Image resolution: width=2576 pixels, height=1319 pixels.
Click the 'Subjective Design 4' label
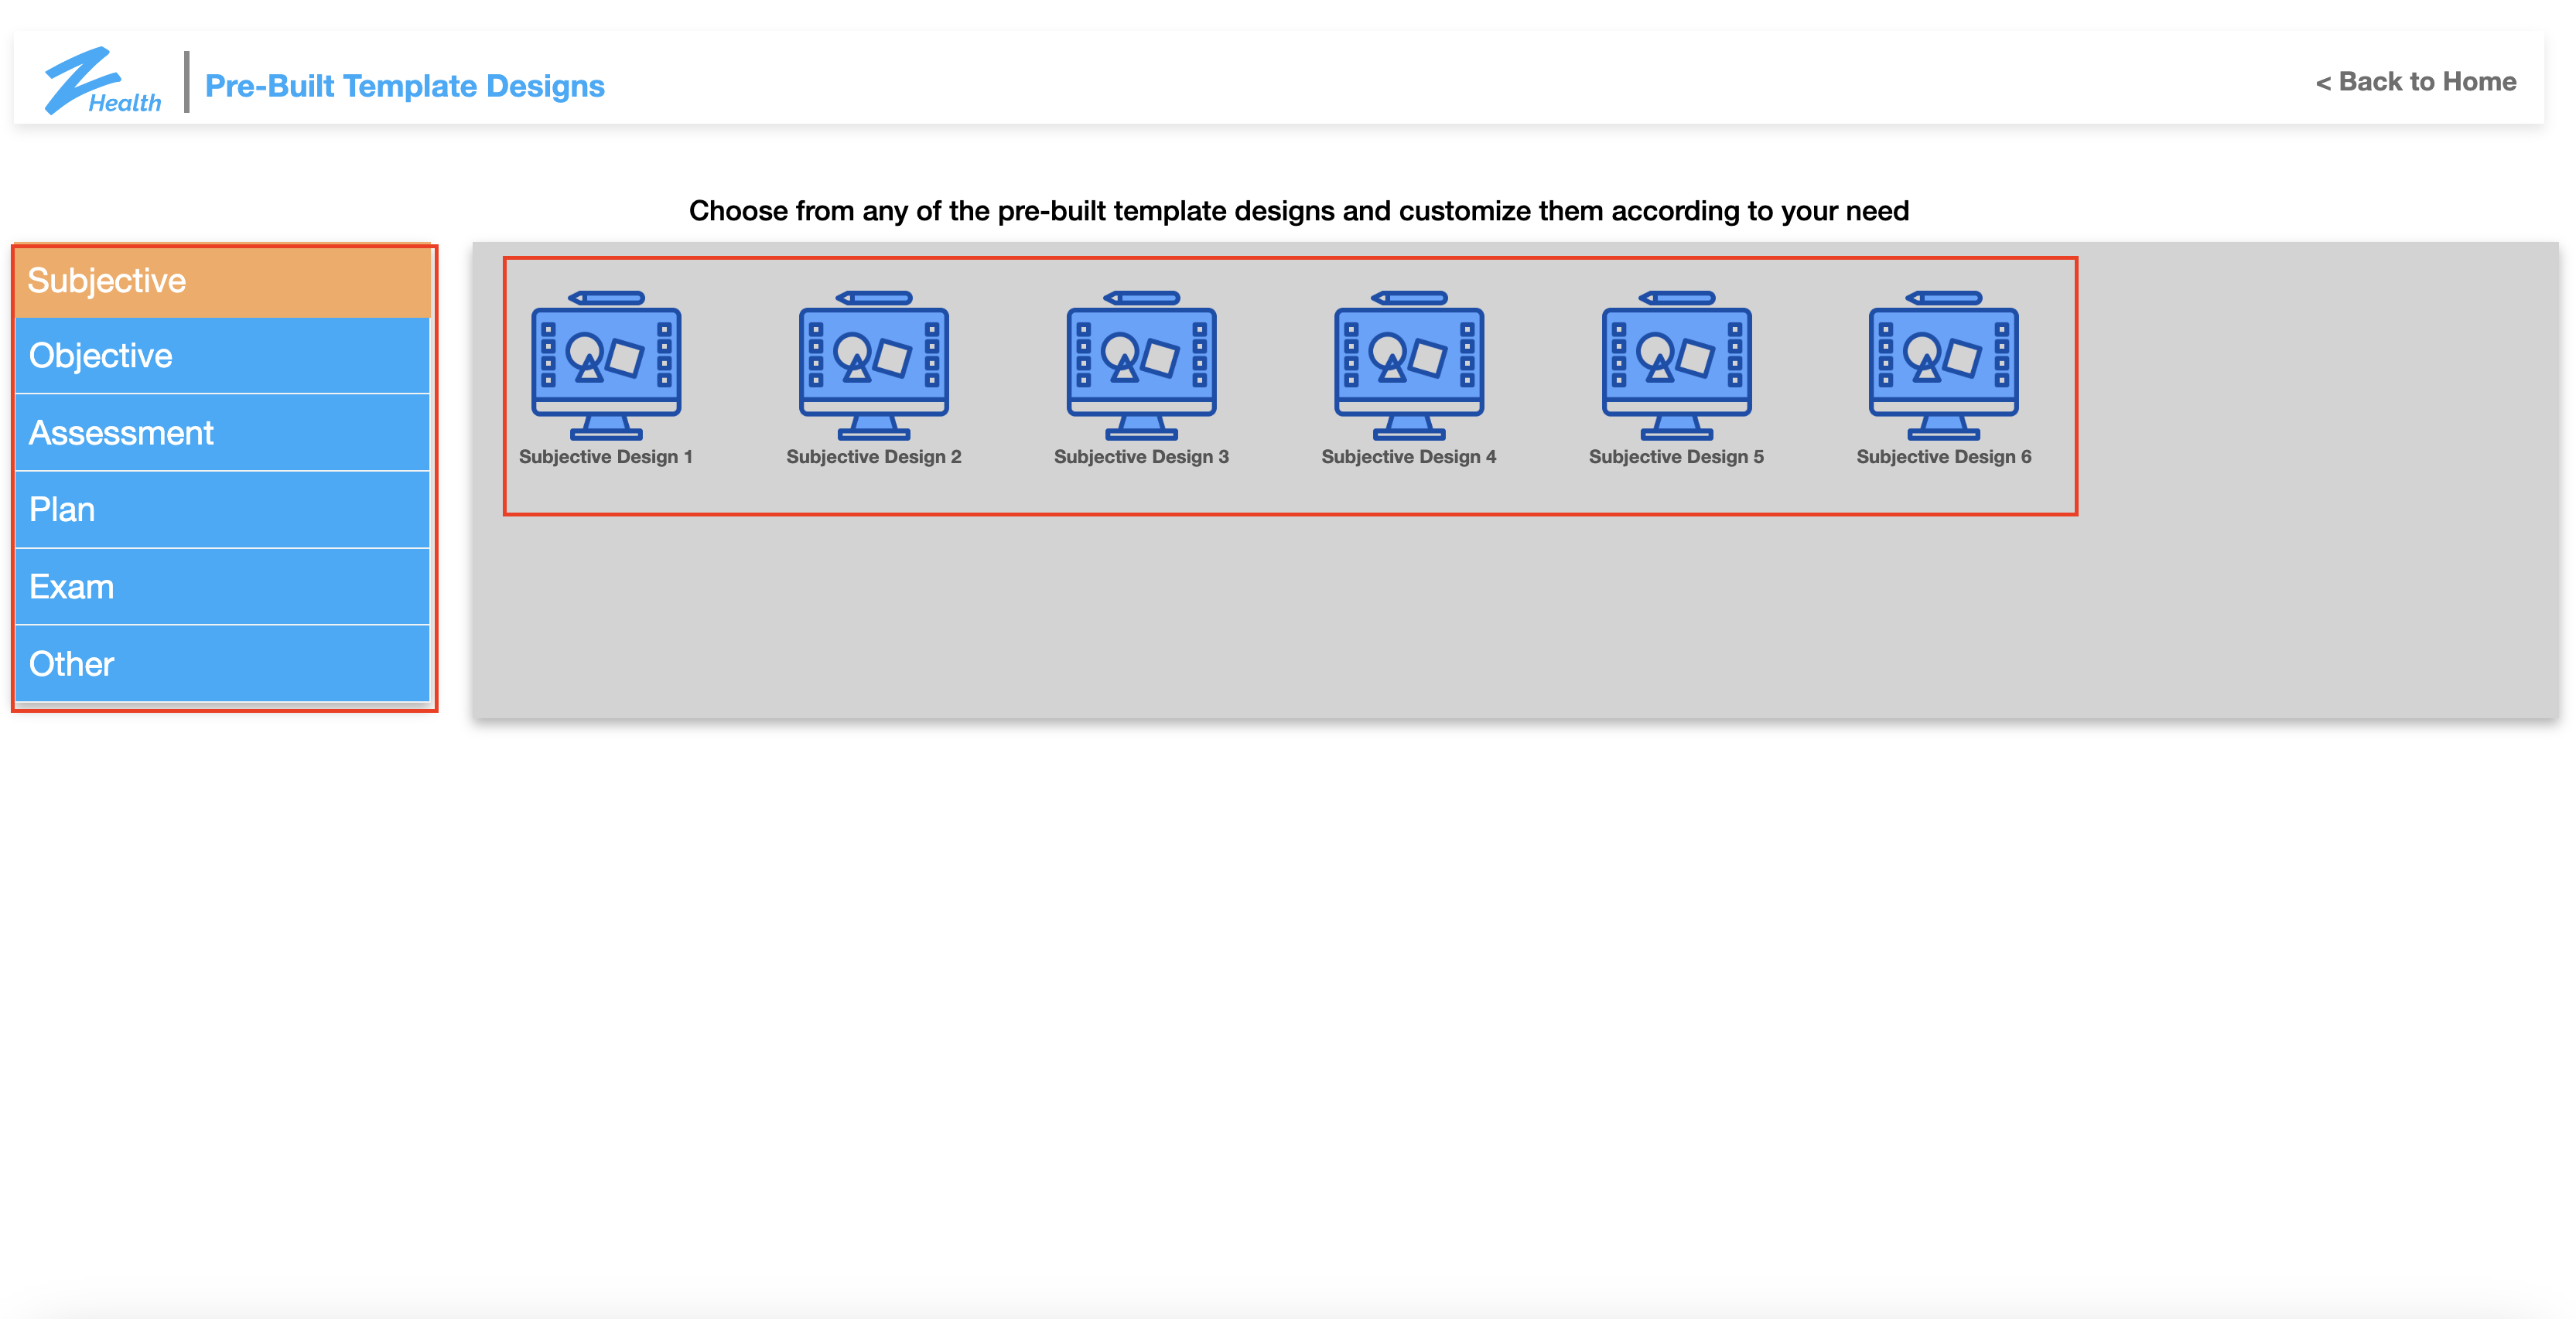[x=1409, y=457]
